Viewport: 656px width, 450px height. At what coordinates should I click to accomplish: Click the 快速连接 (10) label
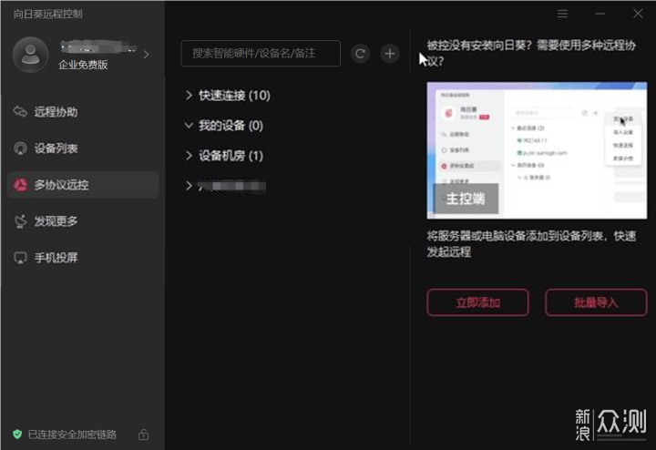[x=234, y=96]
